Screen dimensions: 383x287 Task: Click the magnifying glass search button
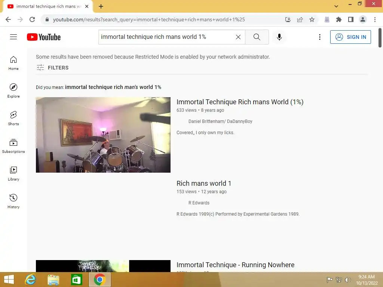pyautogui.click(x=257, y=37)
